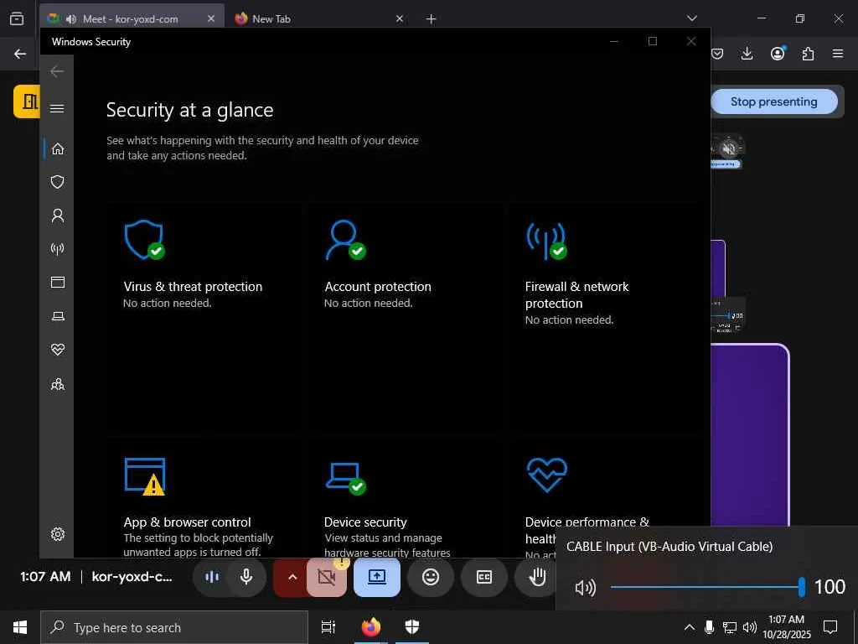The width and height of the screenshot is (858, 644).
Task: Open Device security laptop sidebar icon
Action: (x=58, y=316)
